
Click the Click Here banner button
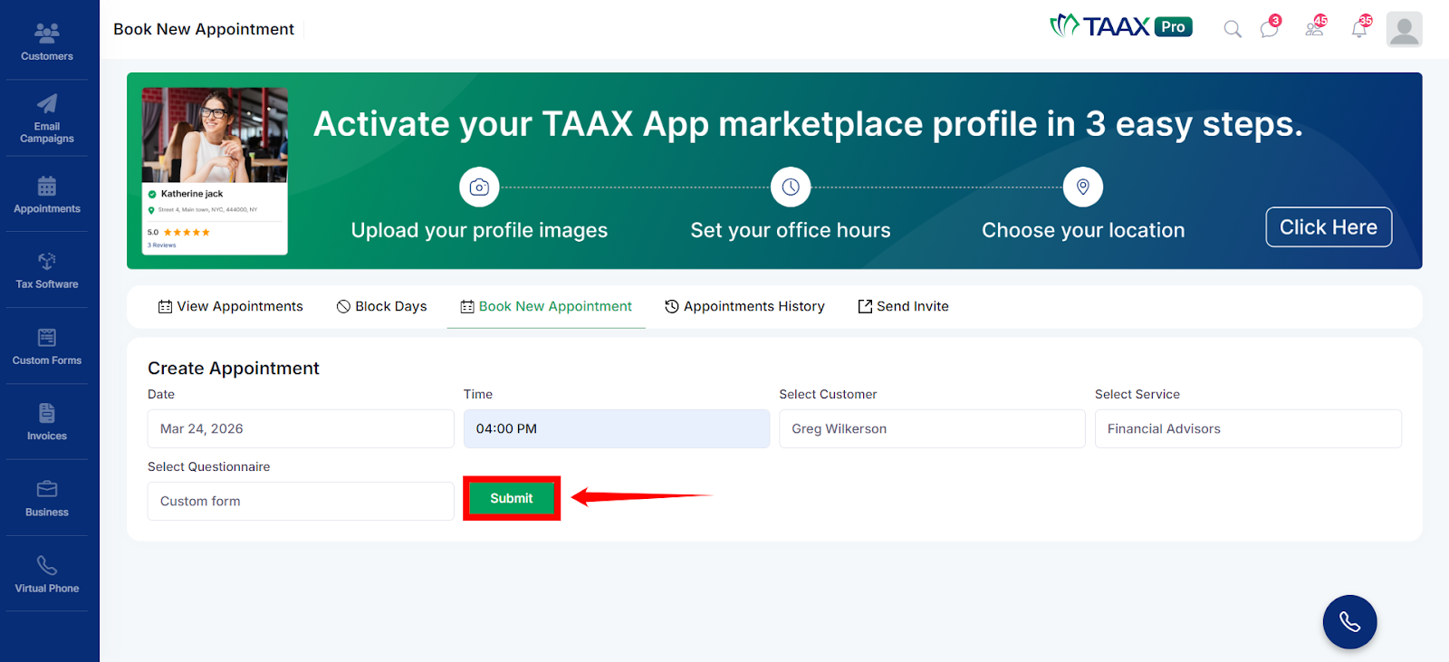click(x=1329, y=227)
